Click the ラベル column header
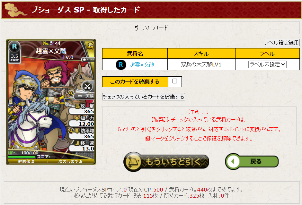 coord(267,54)
